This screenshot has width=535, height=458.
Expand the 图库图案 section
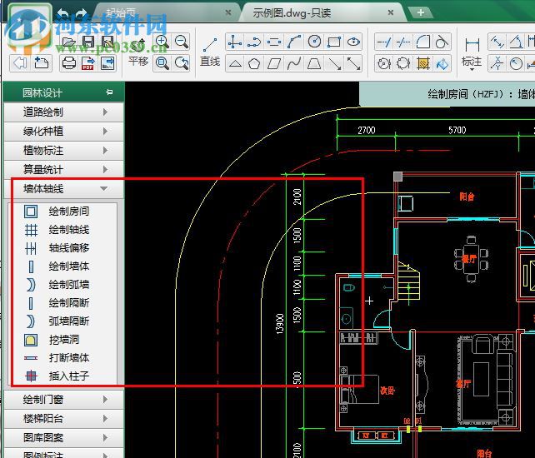tap(64, 437)
